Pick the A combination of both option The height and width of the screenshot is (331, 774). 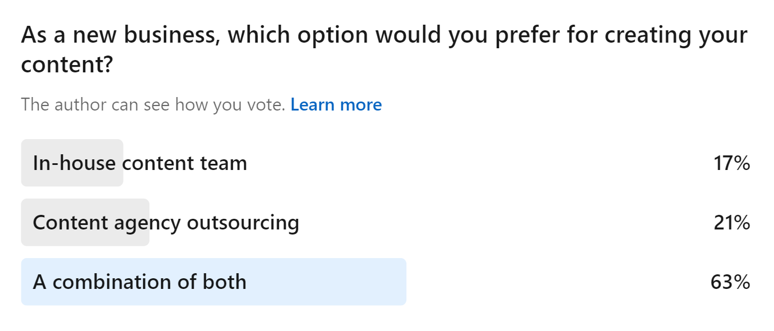tap(139, 282)
